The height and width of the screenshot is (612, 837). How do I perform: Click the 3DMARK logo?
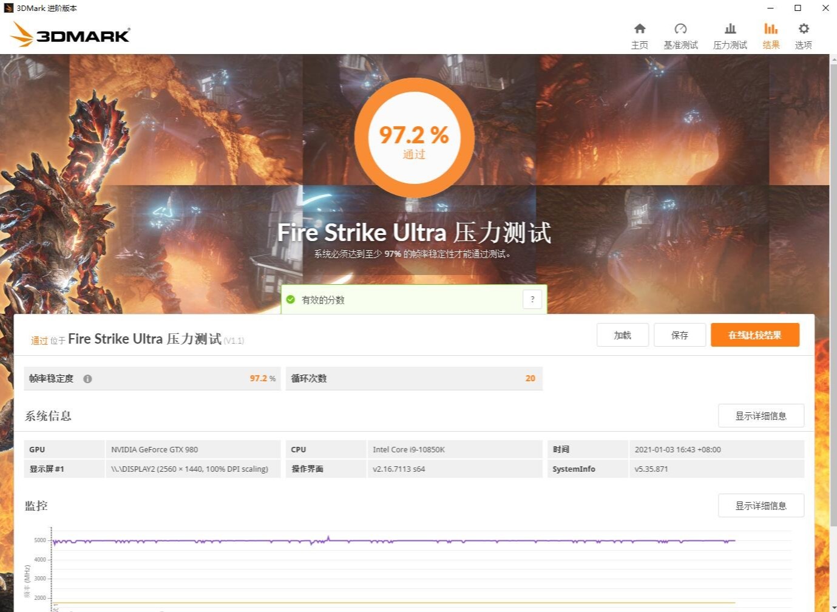(x=69, y=35)
